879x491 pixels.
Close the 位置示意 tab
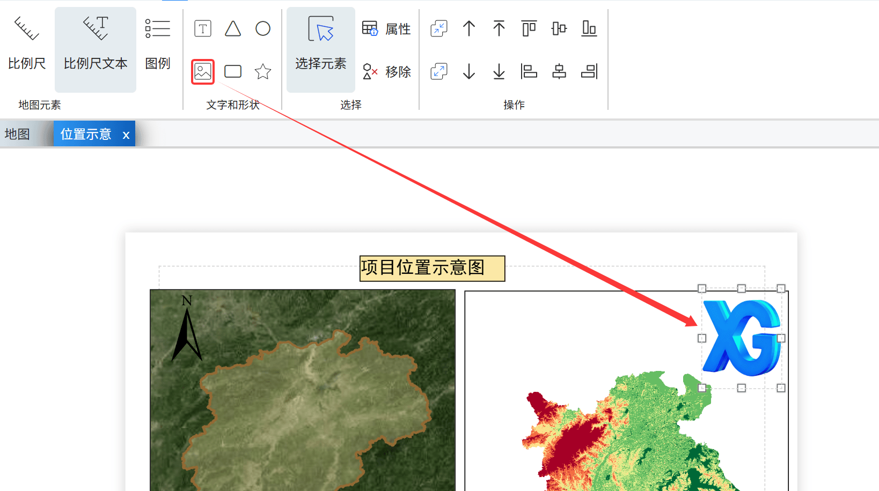click(x=126, y=135)
